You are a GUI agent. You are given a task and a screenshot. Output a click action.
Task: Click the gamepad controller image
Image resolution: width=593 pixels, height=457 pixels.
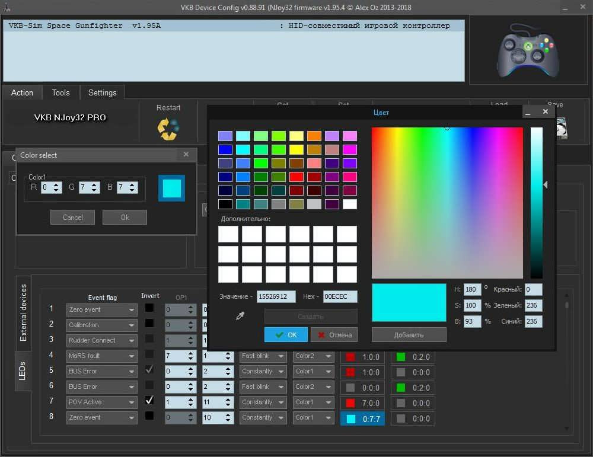click(x=528, y=50)
